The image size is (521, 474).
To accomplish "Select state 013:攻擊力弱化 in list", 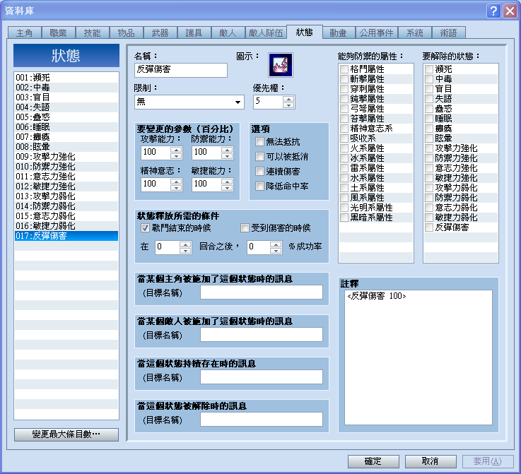I will (66, 196).
